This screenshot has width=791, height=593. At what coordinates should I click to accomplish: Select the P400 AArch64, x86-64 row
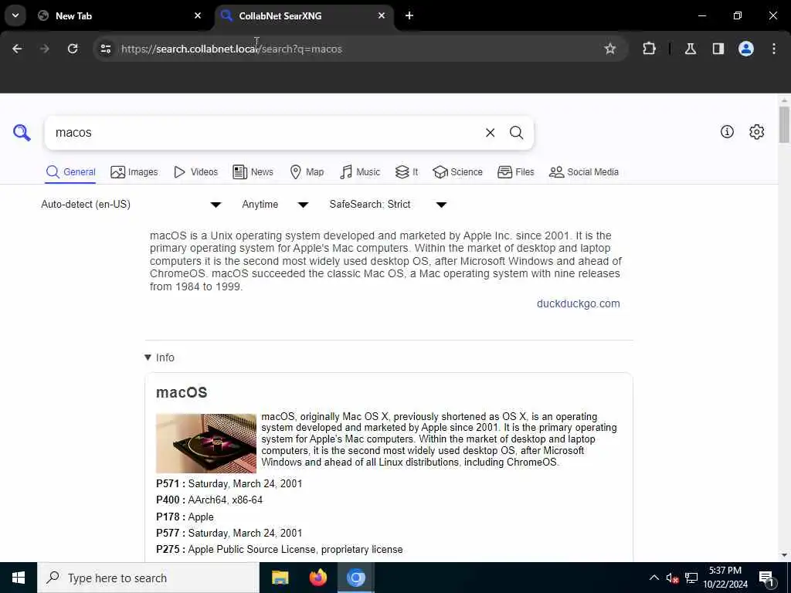[209, 500]
